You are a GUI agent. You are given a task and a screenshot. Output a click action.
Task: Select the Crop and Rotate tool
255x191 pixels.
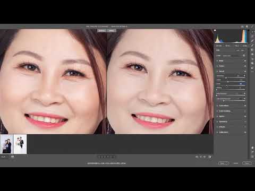[x=252, y=36]
